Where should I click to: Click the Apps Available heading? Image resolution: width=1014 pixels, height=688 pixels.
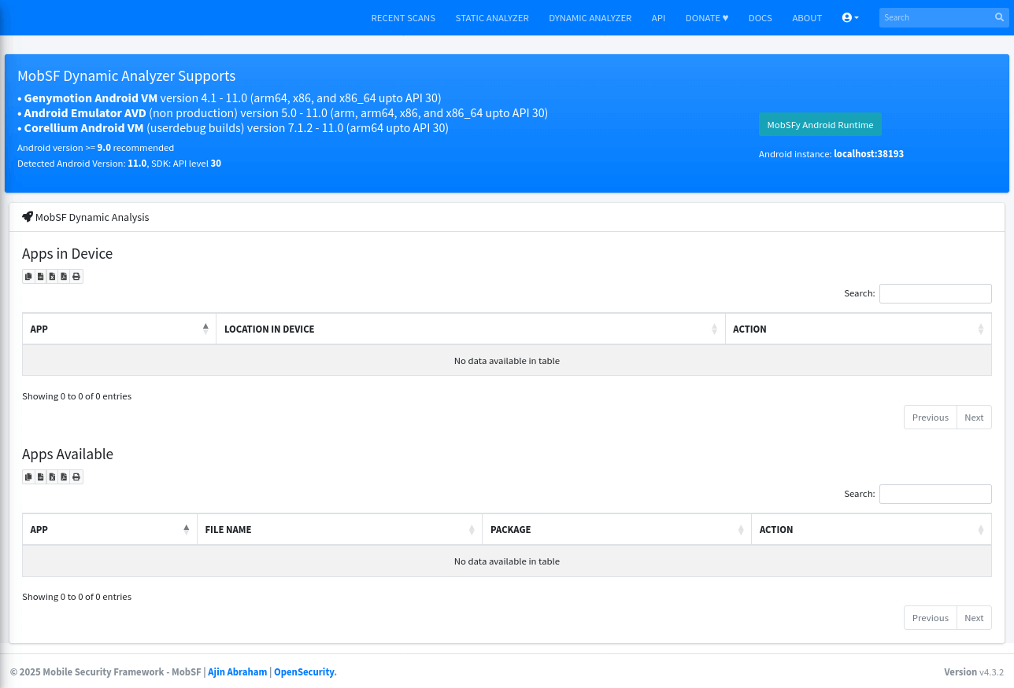68,454
